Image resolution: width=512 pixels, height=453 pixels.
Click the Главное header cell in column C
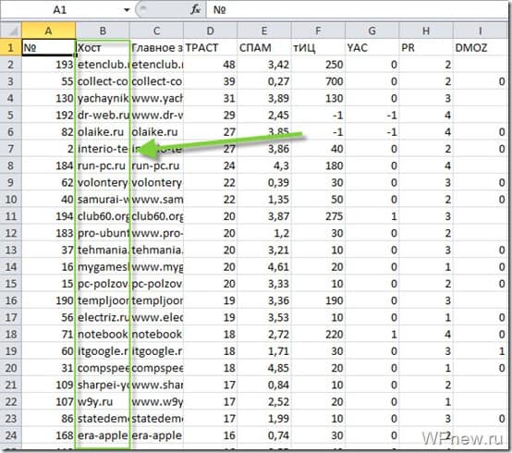click(x=156, y=48)
